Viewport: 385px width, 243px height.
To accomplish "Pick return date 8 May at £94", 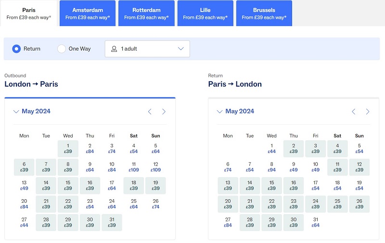I will pyautogui.click(x=271, y=167).
